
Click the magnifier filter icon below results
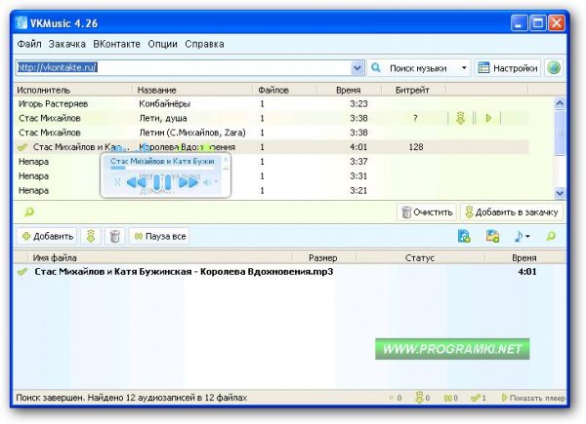28,212
